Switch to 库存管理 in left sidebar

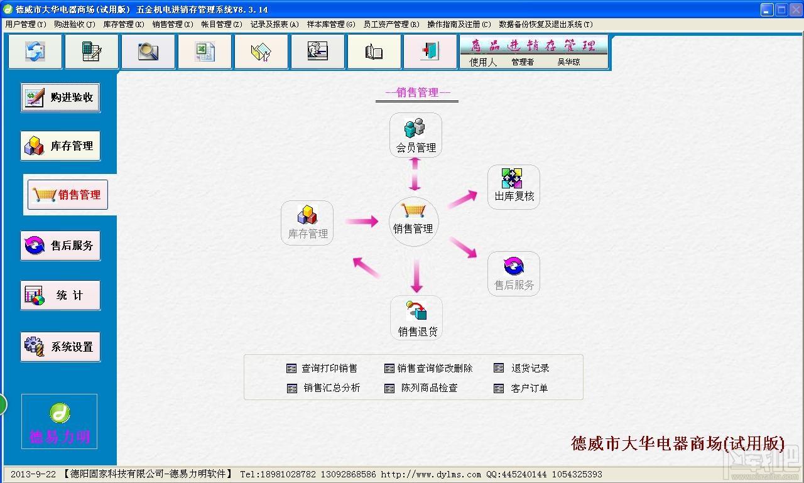click(x=60, y=146)
